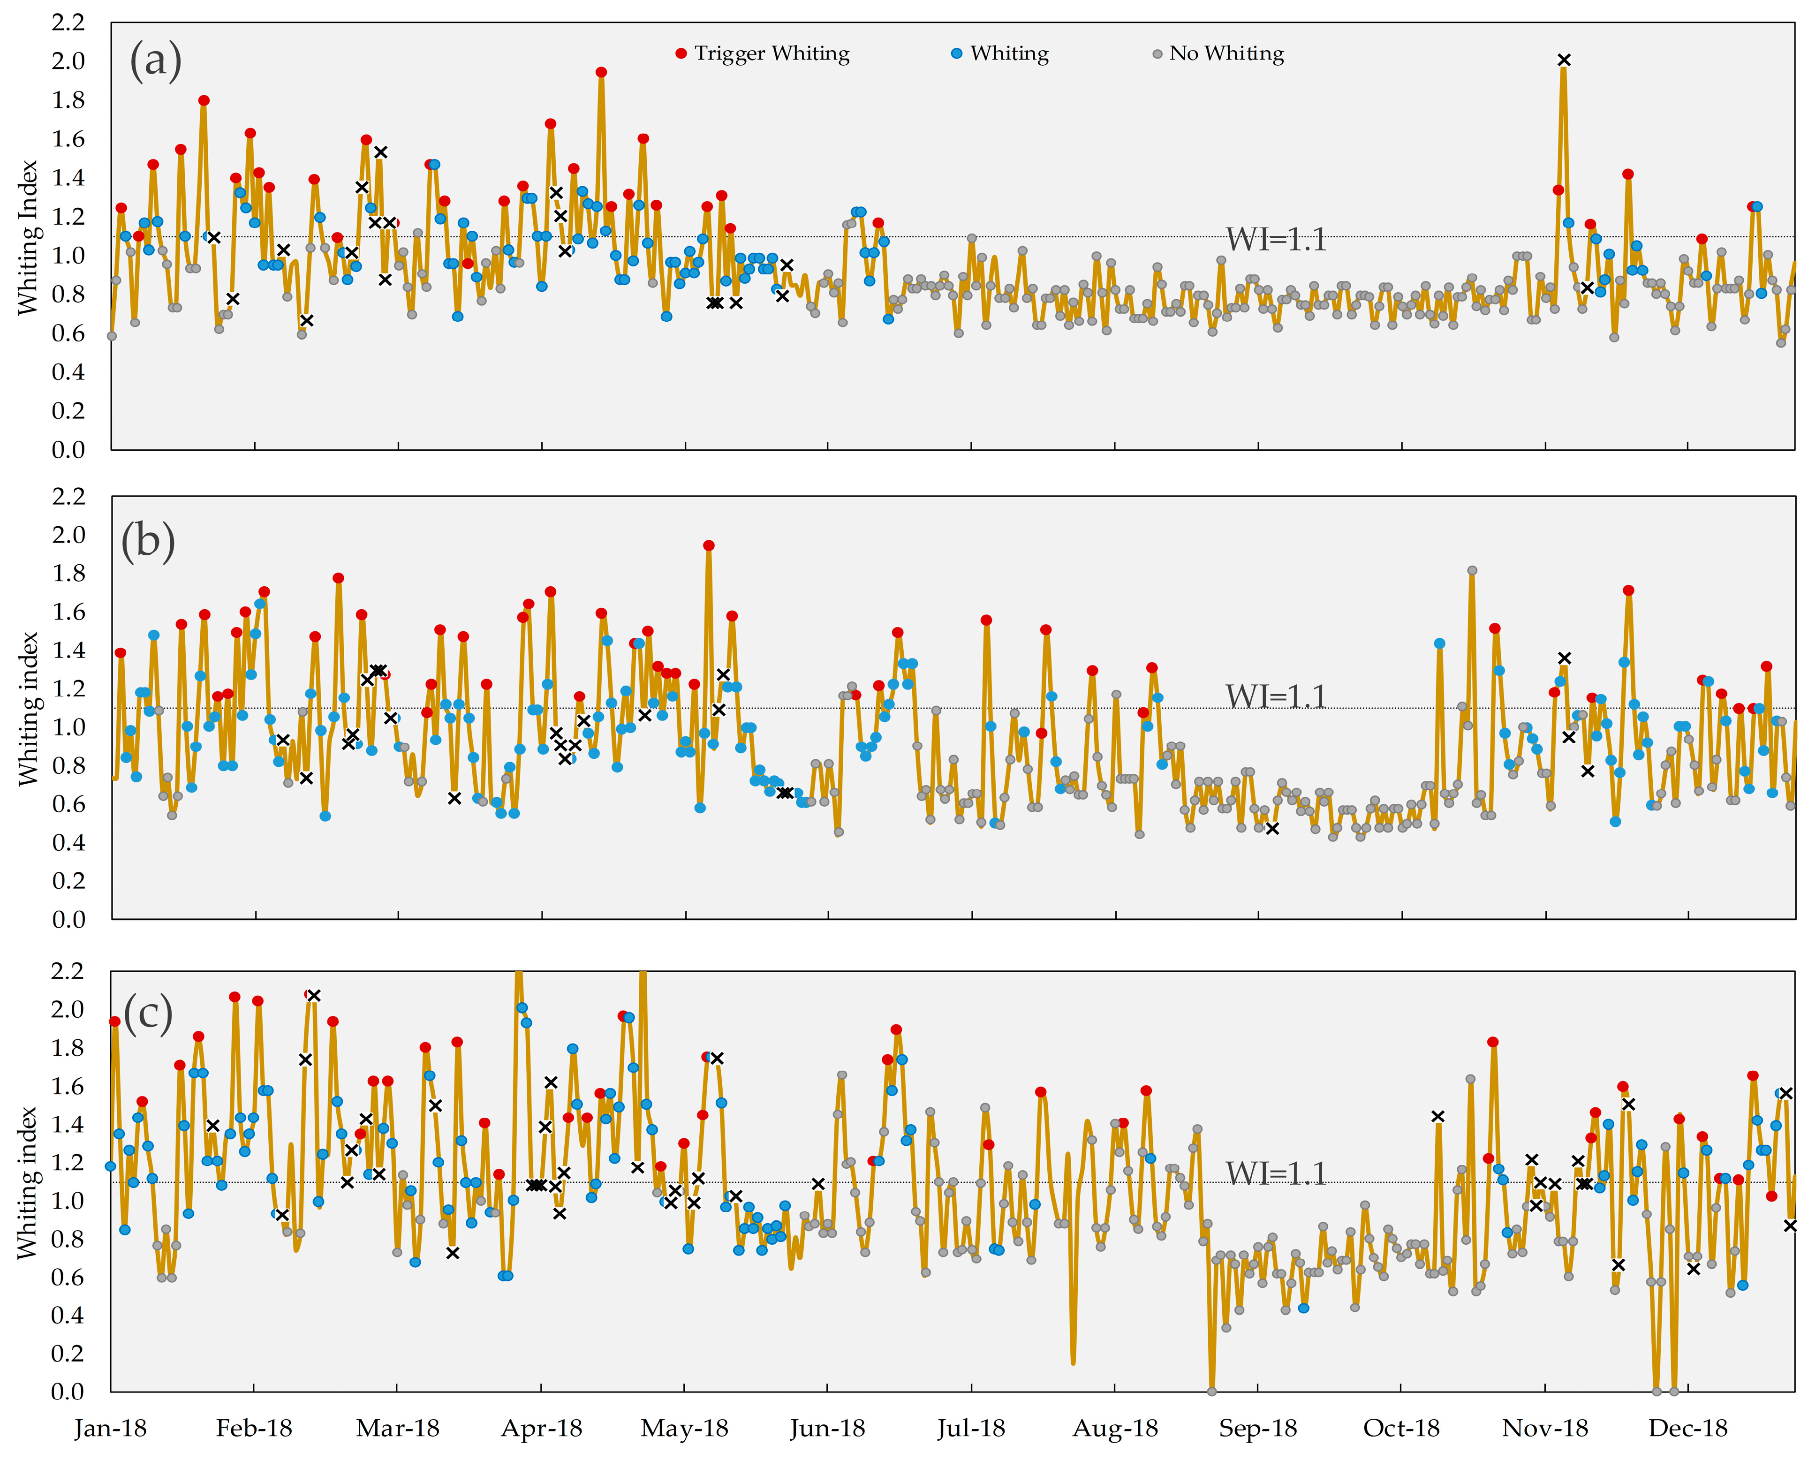Screen dimensions: 1808x1460
Task: Click the Jan-18 x-axis label
Action: (110, 1428)
